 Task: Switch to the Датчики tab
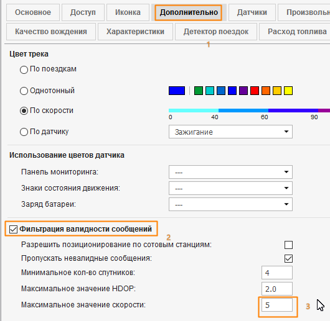pos(252,12)
